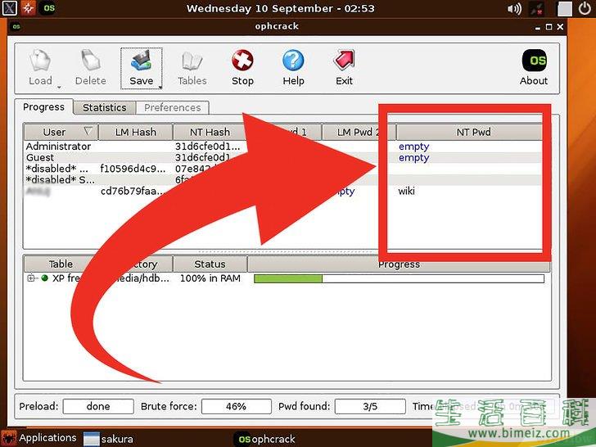
Task: Click the Preload done field
Action: click(98, 406)
